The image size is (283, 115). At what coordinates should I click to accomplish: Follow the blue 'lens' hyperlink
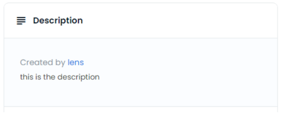coord(76,63)
